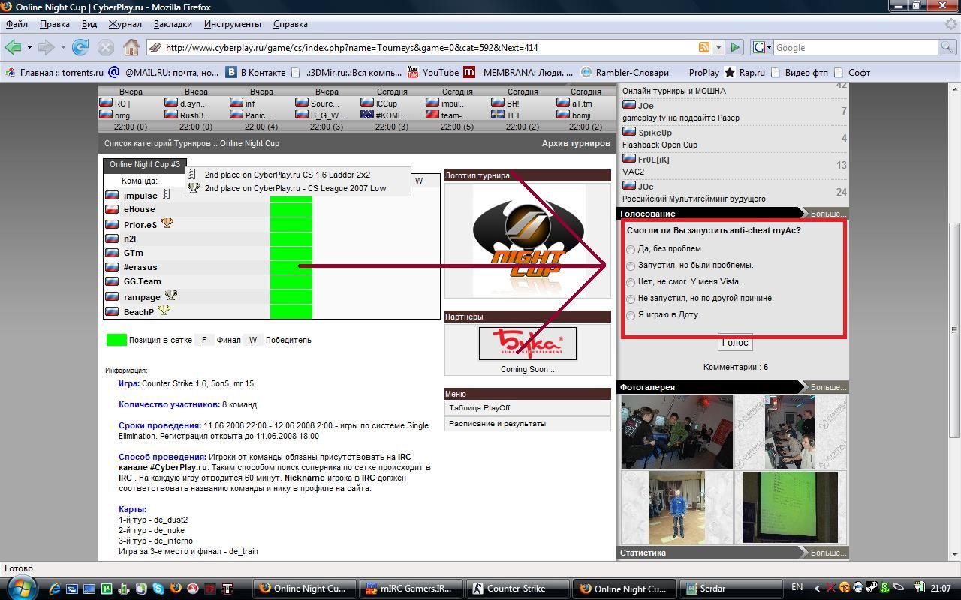Open the Back history dropdown arrow
Screen dimensions: 961x600
[29, 47]
